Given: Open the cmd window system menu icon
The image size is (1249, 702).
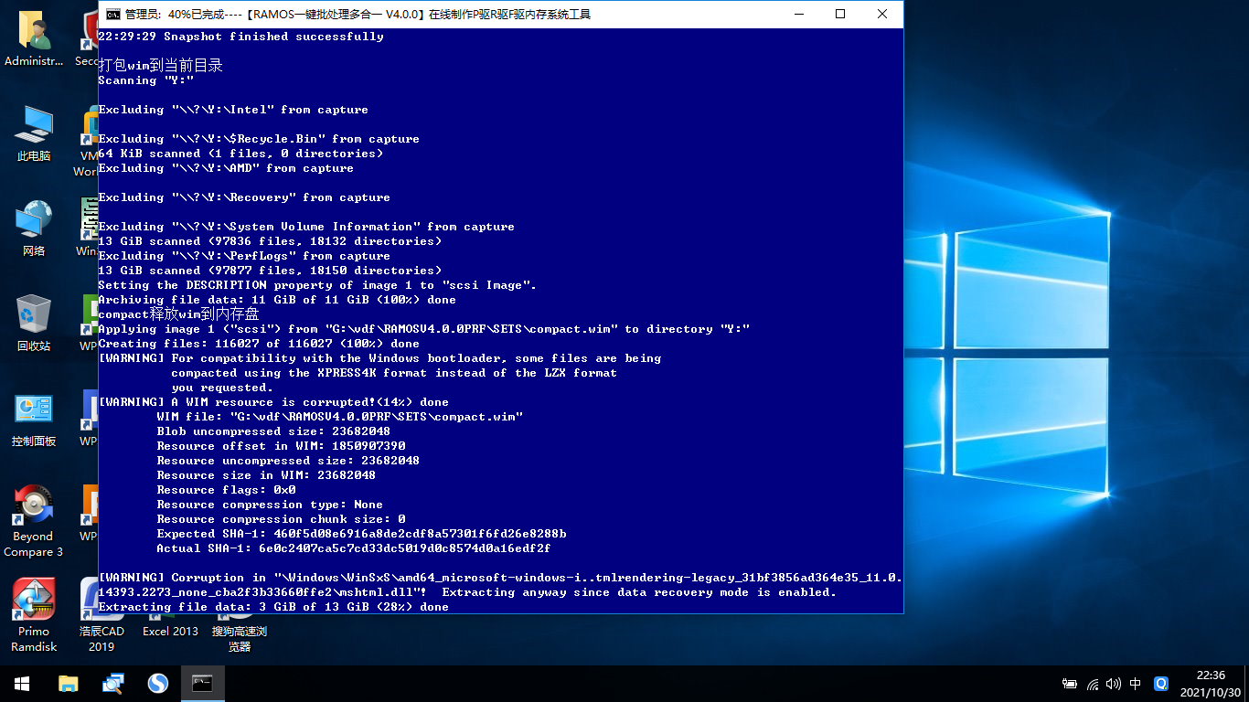Looking at the screenshot, I should (x=112, y=15).
